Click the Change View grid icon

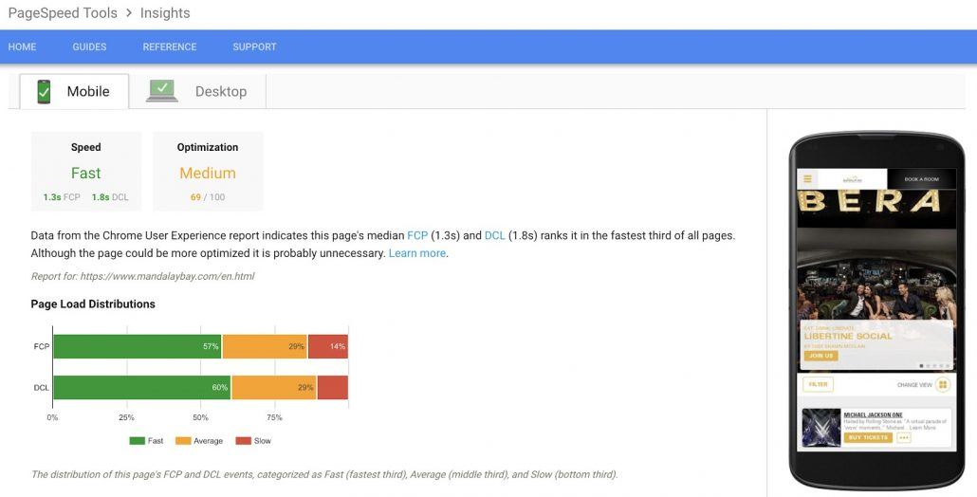tap(943, 385)
